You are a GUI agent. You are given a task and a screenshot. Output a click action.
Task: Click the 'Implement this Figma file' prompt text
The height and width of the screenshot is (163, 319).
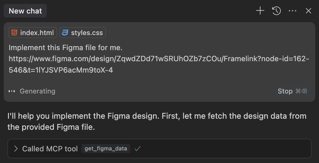(66, 48)
